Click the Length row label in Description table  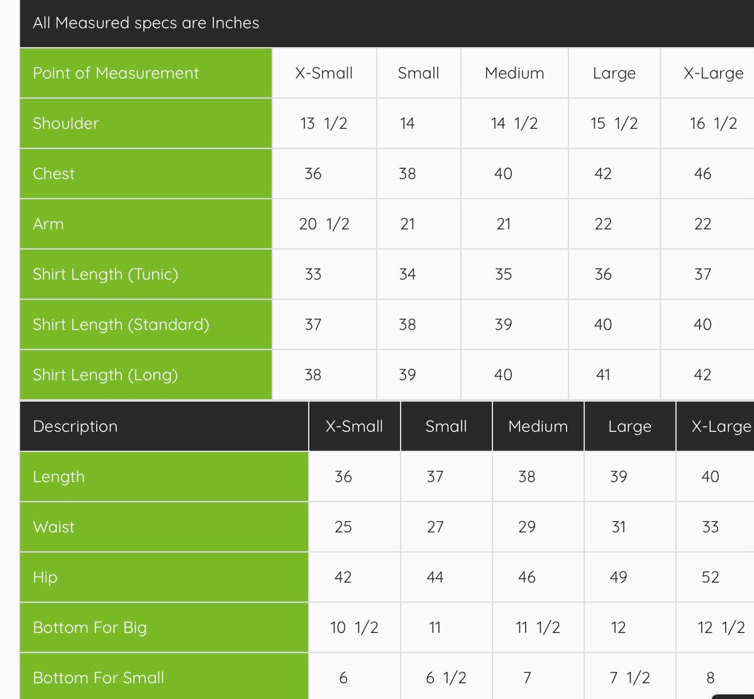pos(58,477)
